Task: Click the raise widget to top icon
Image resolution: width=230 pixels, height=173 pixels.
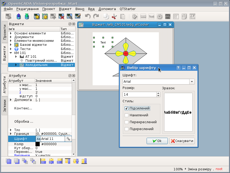Action: (9, 161)
